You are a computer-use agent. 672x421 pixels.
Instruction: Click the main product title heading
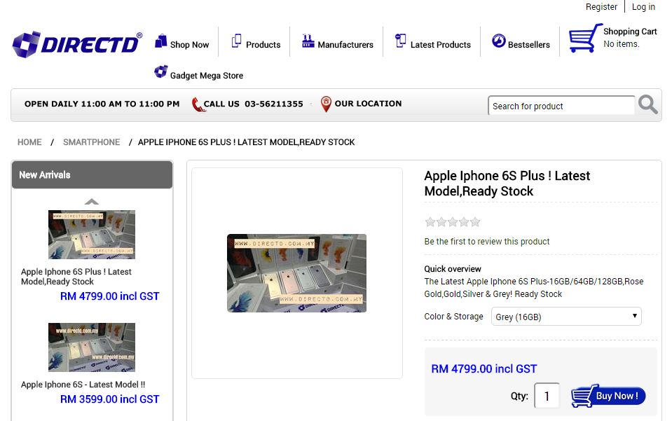507,184
